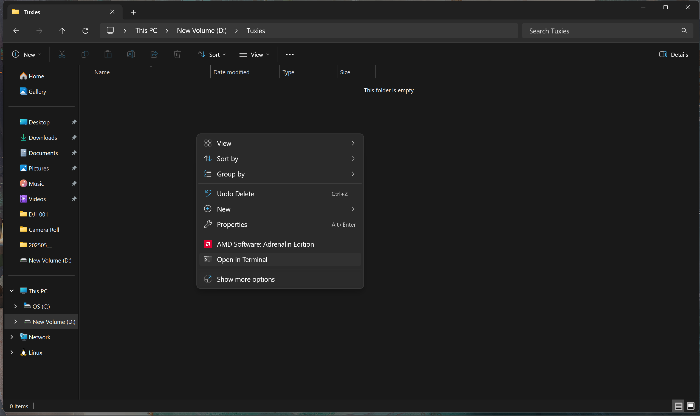Select Open in Terminal

(280, 260)
